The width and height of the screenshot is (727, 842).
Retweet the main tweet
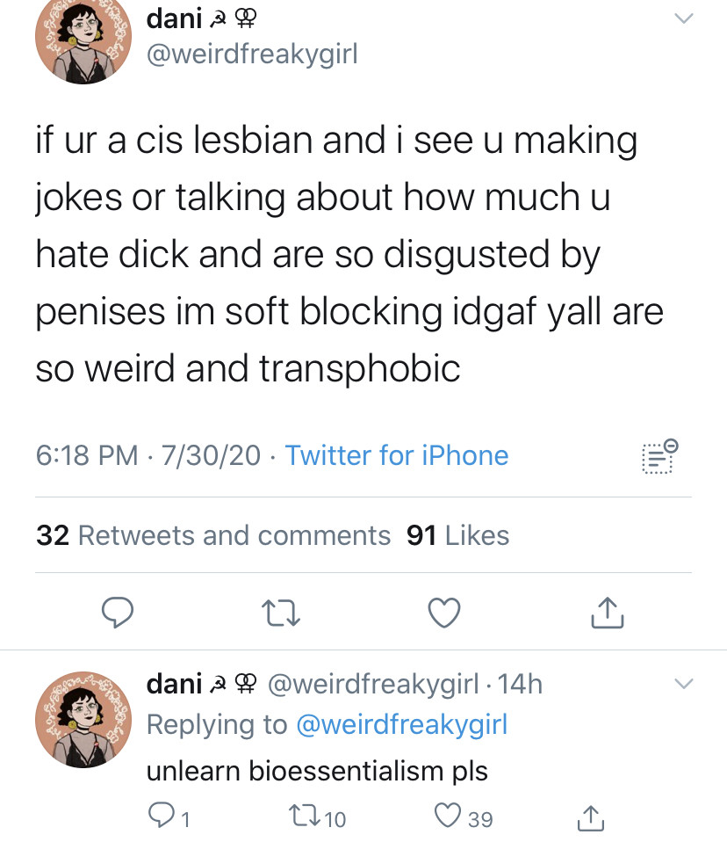click(x=281, y=613)
